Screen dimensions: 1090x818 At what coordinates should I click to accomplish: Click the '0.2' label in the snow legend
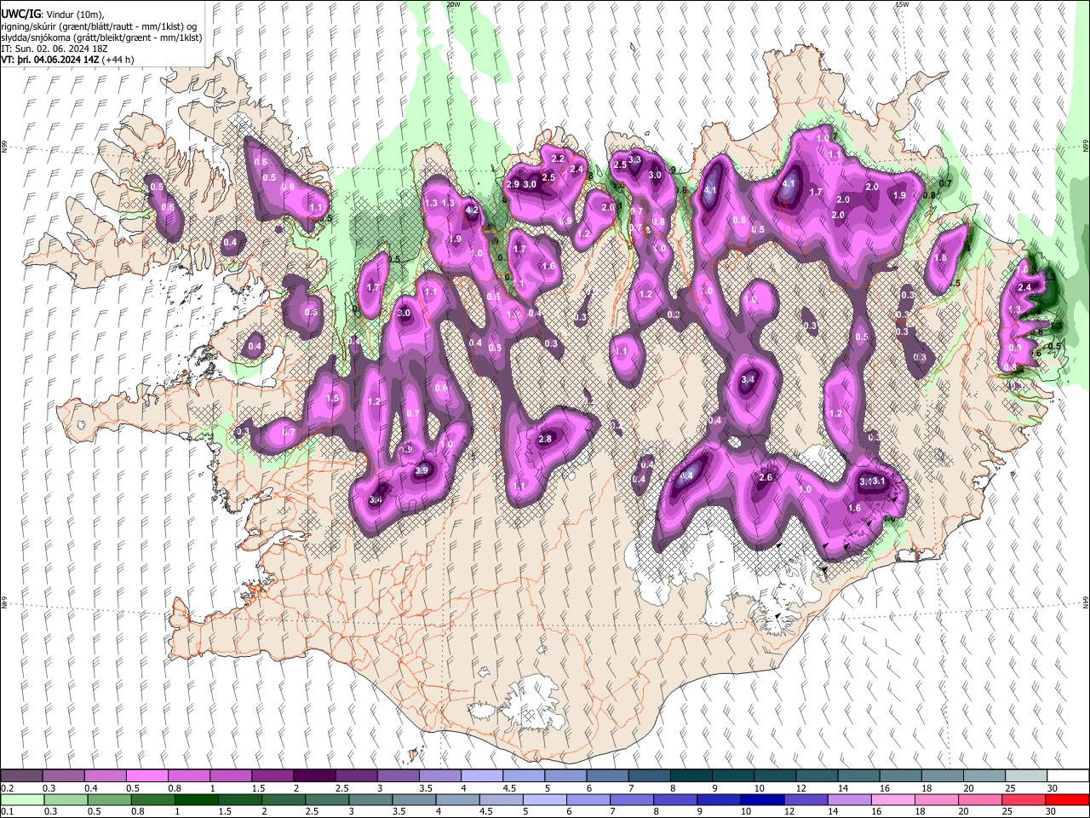pyautogui.click(x=8, y=787)
